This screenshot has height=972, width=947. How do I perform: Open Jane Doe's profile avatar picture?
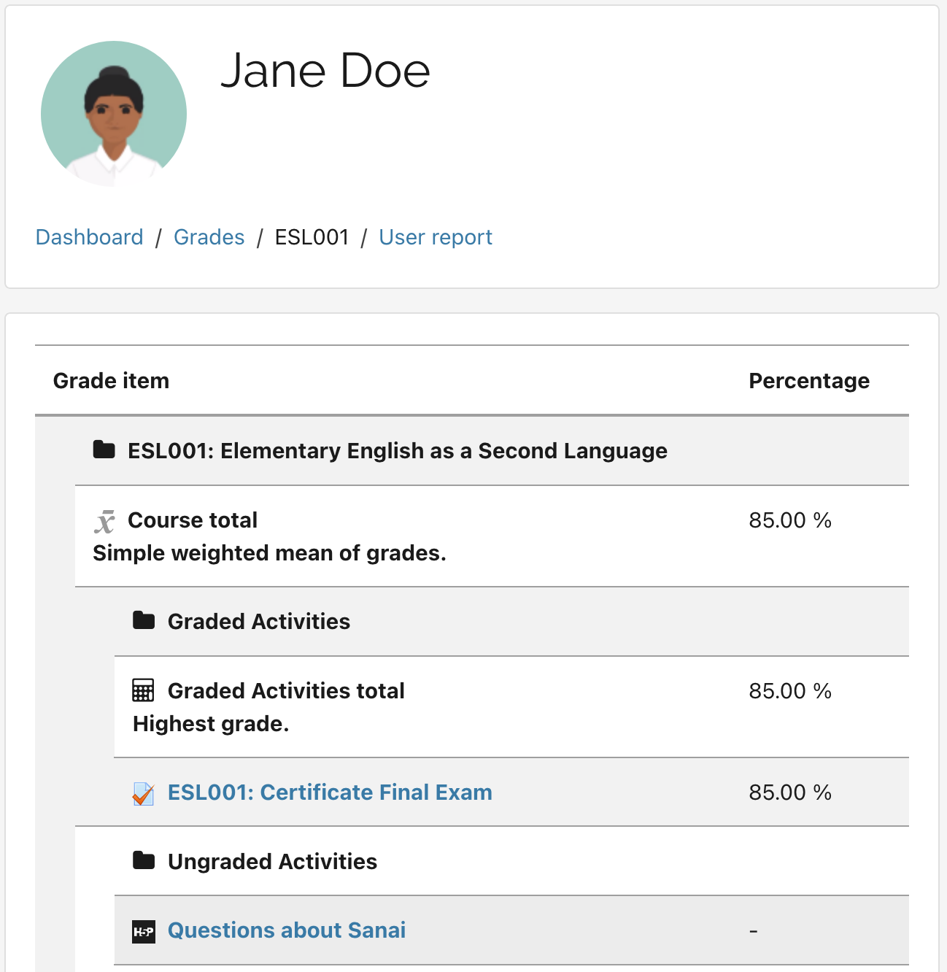114,114
